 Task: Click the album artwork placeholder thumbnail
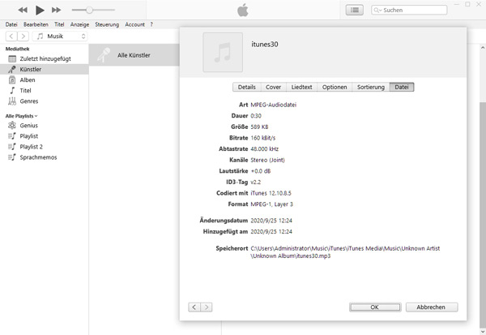[x=223, y=52]
